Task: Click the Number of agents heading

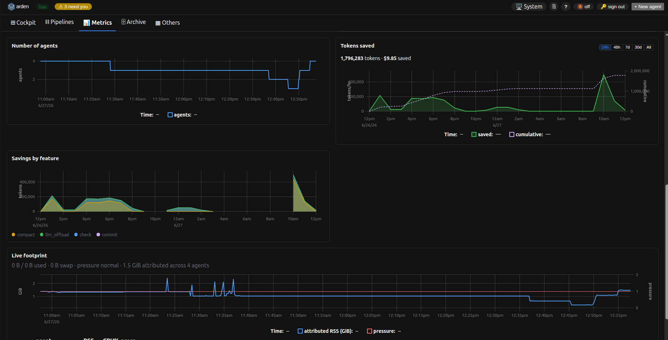Action: pyautogui.click(x=35, y=46)
